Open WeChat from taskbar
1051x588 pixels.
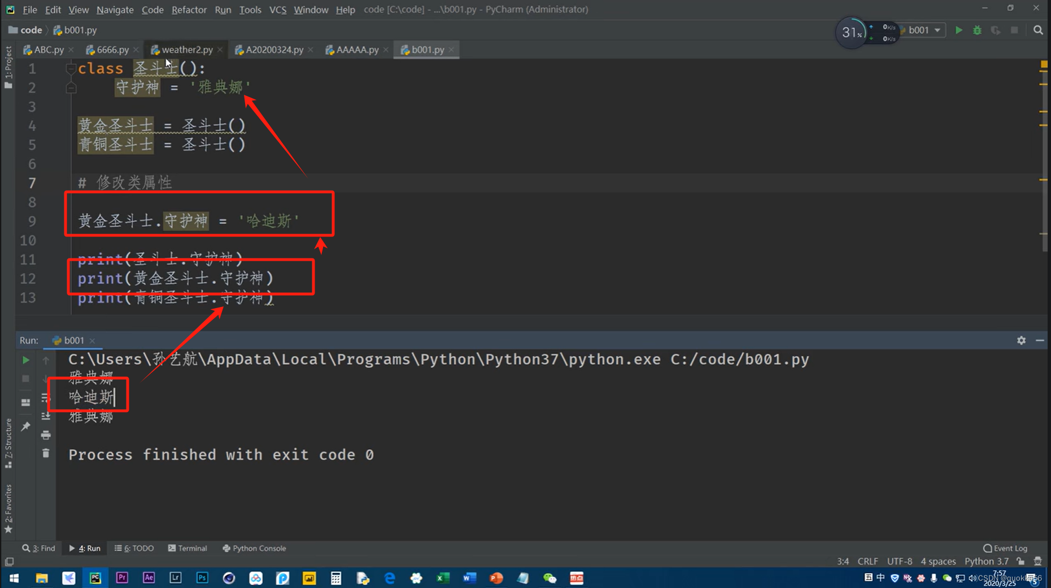[x=550, y=578]
